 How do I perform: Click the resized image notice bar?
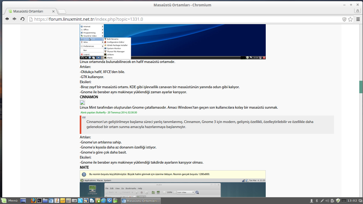click(173, 175)
